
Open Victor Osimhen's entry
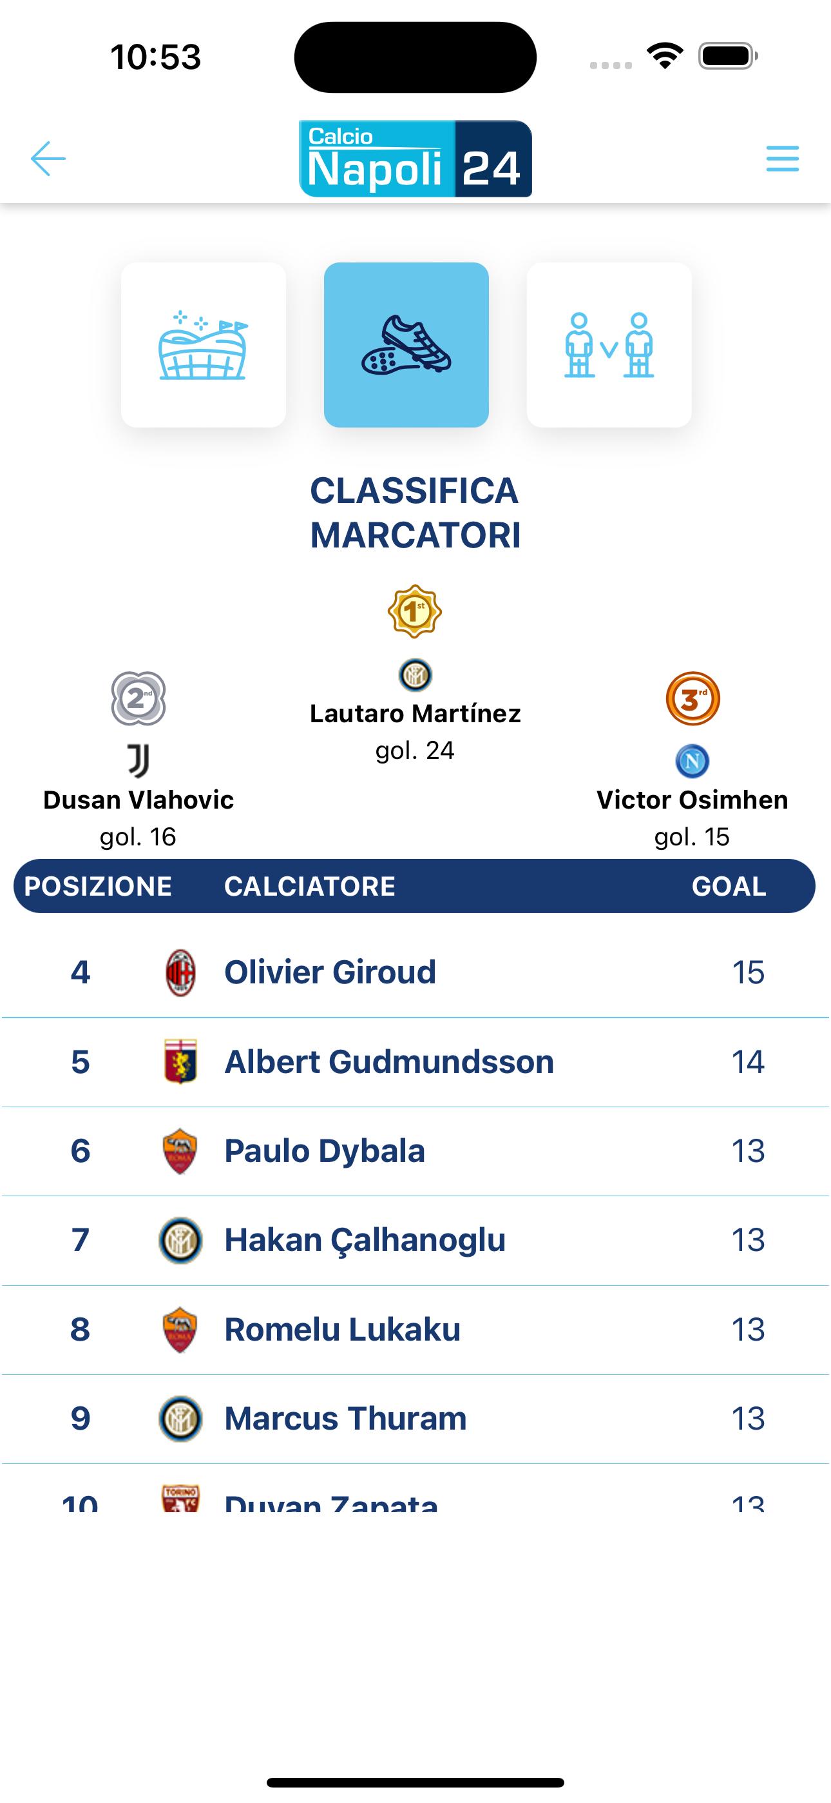(692, 800)
